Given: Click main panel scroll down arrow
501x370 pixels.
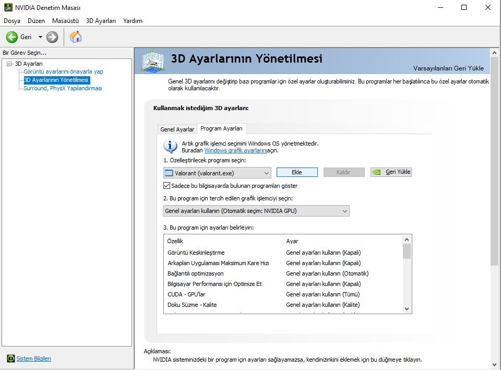Looking at the screenshot, I should click(495, 365).
